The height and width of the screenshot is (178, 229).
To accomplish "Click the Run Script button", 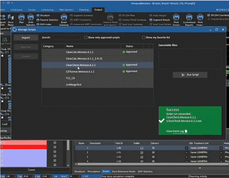I will click(x=190, y=75).
